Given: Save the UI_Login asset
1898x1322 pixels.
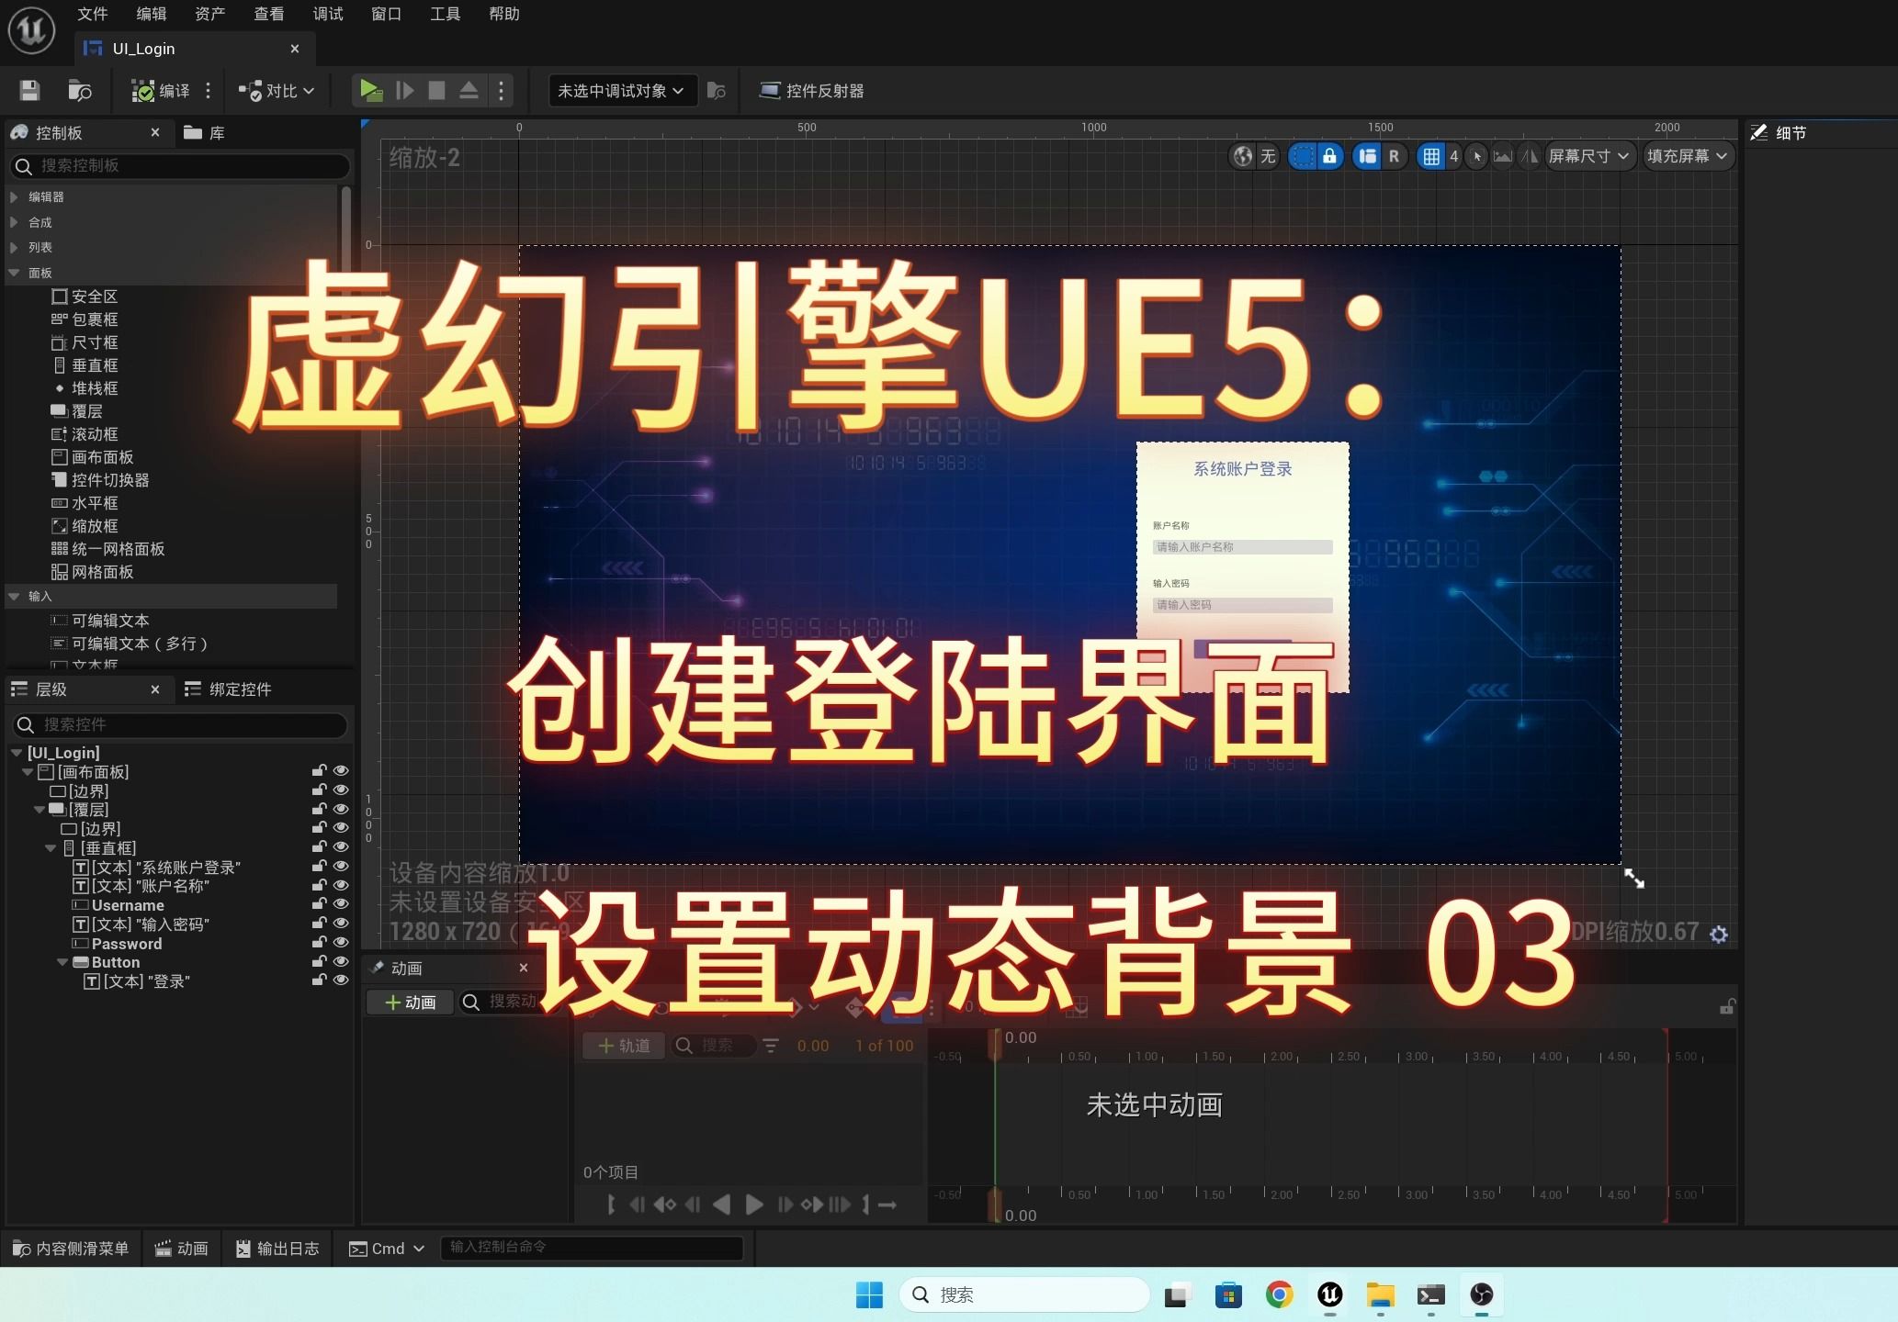Looking at the screenshot, I should pyautogui.click(x=29, y=90).
